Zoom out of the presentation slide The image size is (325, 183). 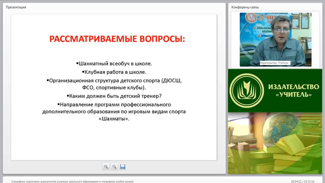coord(114,167)
